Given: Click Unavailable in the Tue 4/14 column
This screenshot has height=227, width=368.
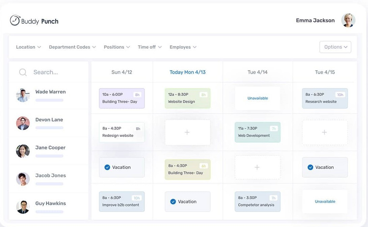Looking at the screenshot, I should pos(258,98).
